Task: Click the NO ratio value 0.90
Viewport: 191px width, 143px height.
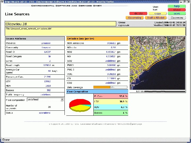Action: (113, 48)
